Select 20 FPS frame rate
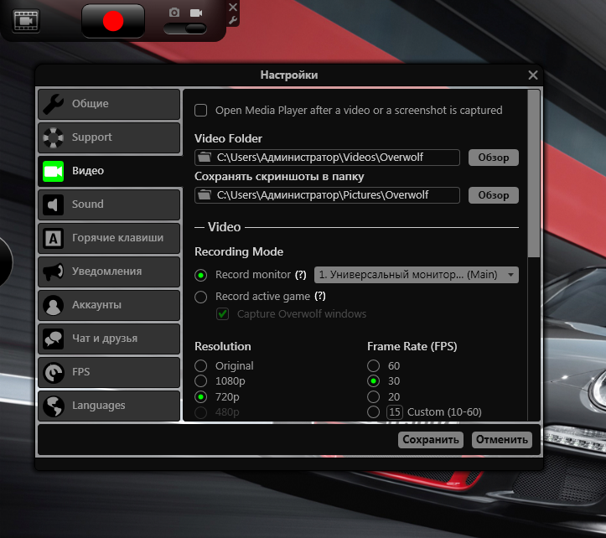Viewport: 606px width, 538px height. pos(373,397)
